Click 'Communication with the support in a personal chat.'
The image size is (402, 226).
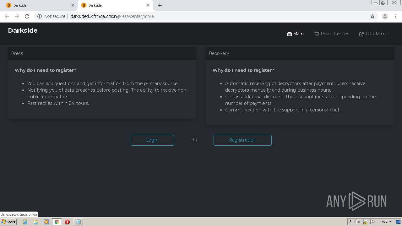click(283, 110)
